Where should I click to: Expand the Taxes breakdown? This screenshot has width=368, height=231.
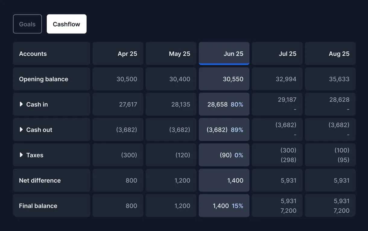[32, 155]
